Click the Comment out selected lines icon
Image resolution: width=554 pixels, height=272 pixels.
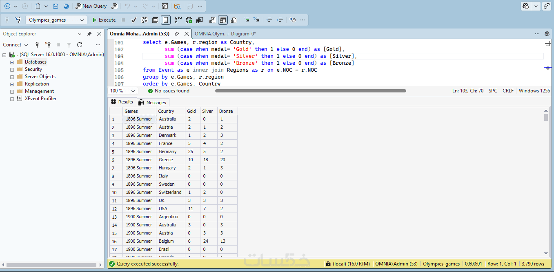246,20
